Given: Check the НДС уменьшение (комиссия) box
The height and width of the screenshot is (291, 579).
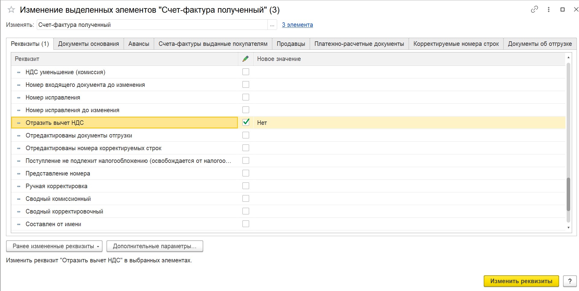Looking at the screenshot, I should click(246, 72).
